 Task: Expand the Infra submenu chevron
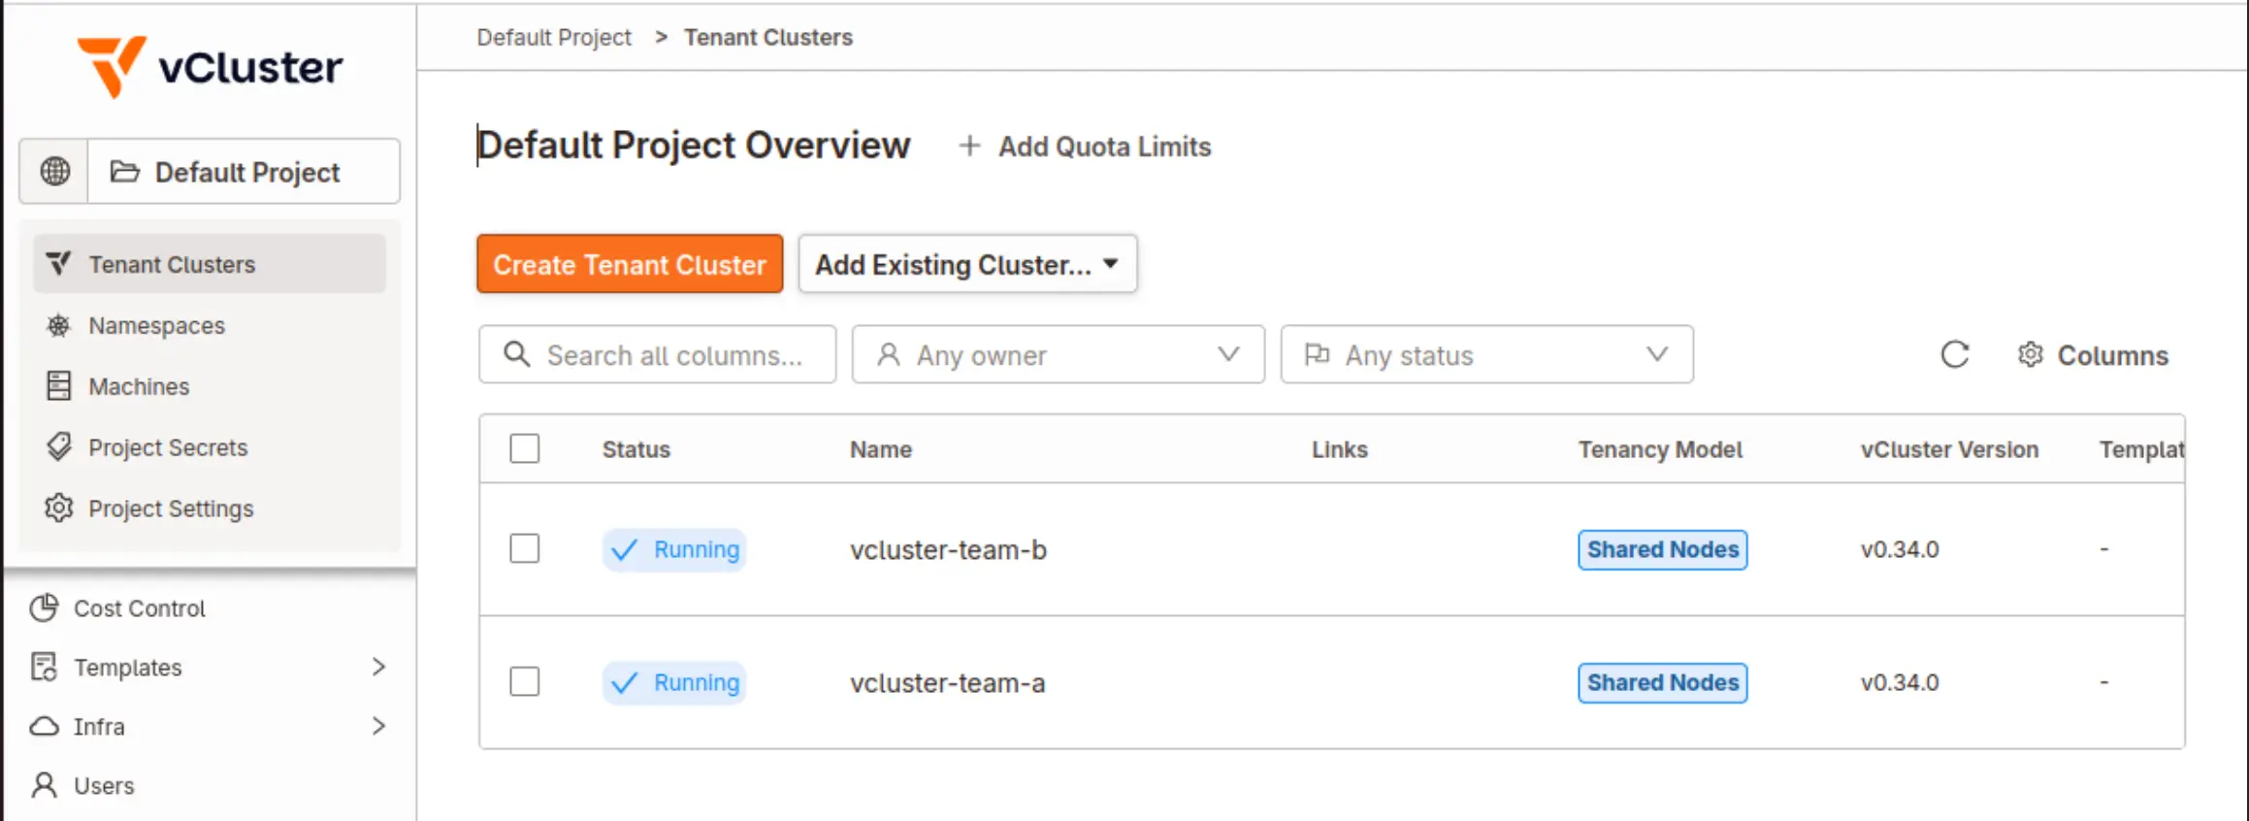(378, 726)
